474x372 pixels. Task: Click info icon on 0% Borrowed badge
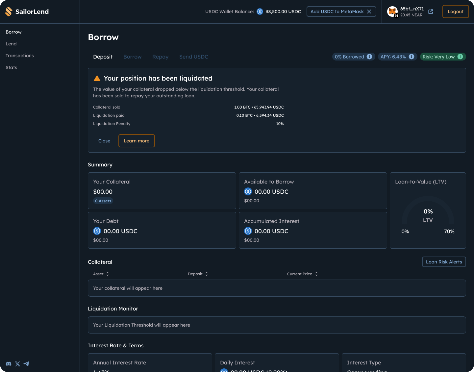coord(369,57)
